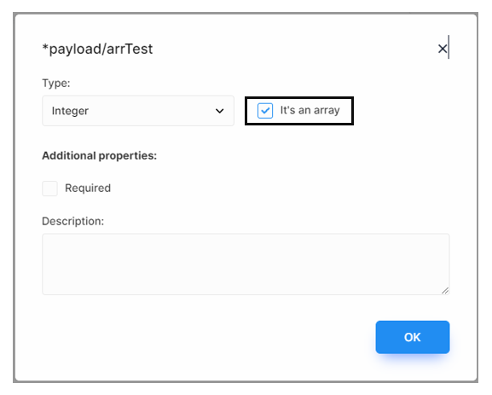This screenshot has height=395, width=492.
Task: Tick the empty Required checkbox
Action: click(x=50, y=189)
